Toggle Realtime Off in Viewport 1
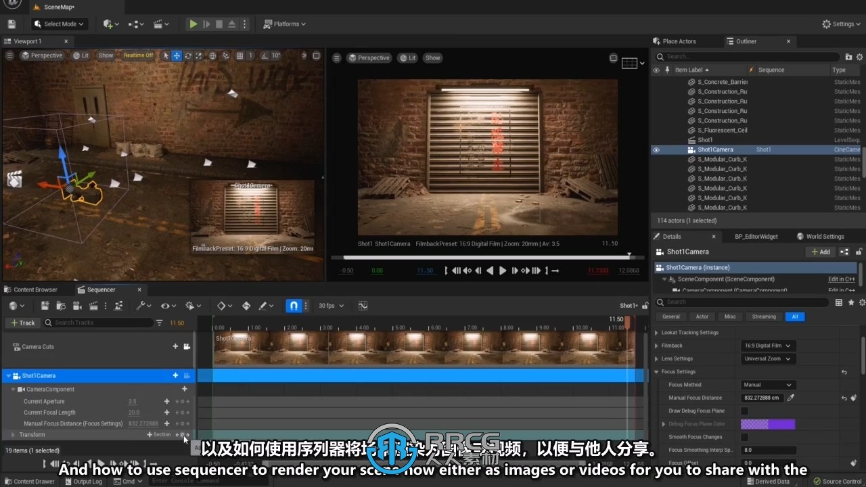866x487 pixels. tap(138, 55)
